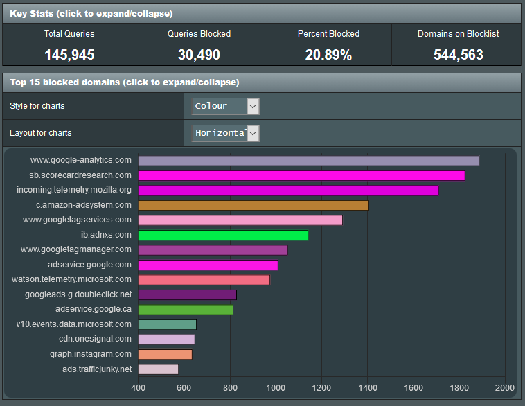
Task: Click the adservice.google.ca green bar
Action: (186, 310)
